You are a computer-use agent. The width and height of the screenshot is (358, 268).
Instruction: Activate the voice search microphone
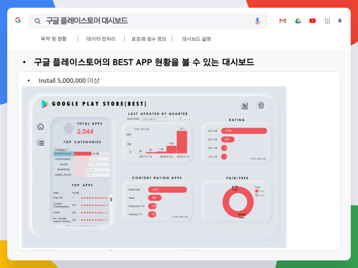tap(257, 21)
